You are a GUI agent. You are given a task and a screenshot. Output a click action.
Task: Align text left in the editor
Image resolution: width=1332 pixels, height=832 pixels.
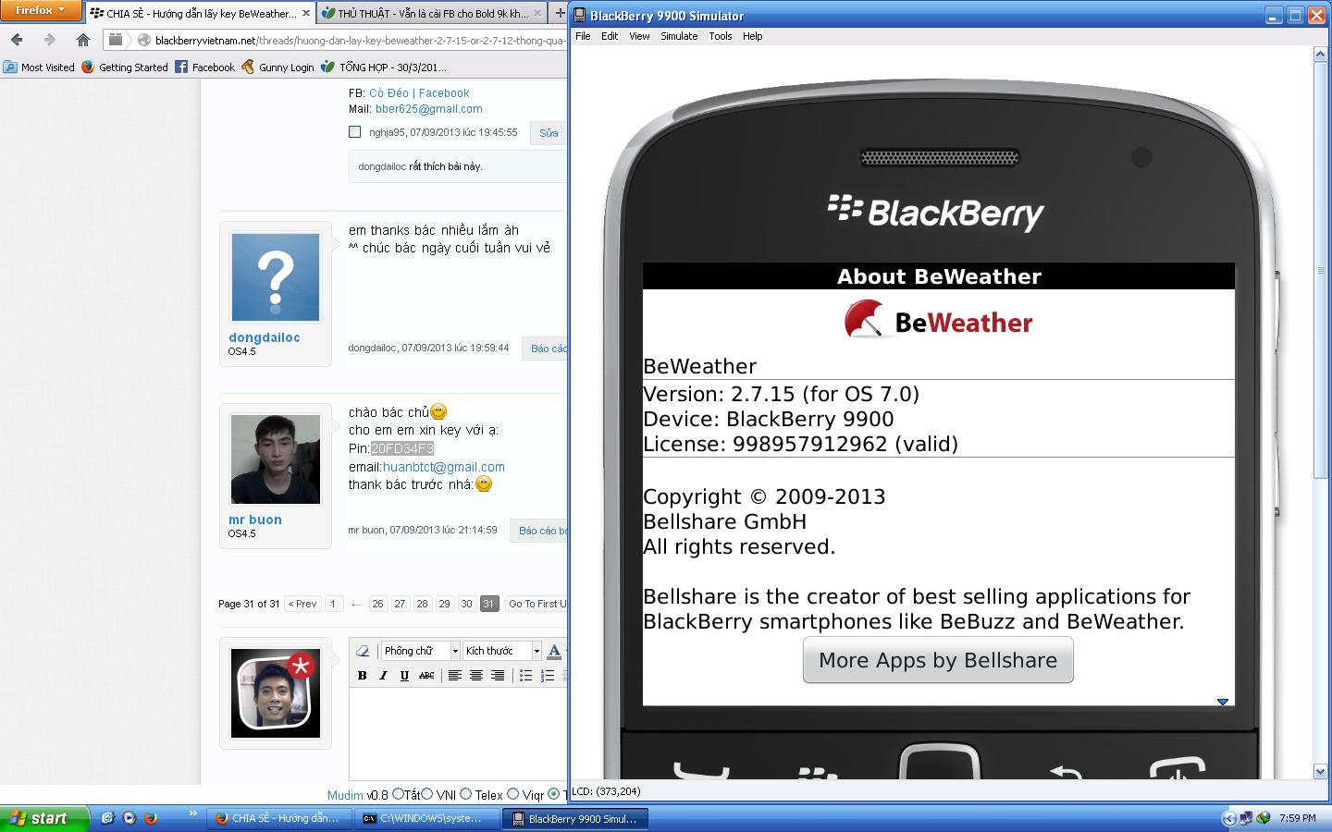[x=454, y=676]
